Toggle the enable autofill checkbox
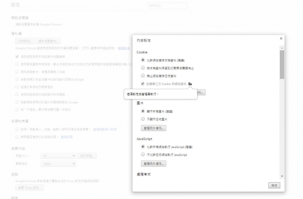 pos(17,129)
